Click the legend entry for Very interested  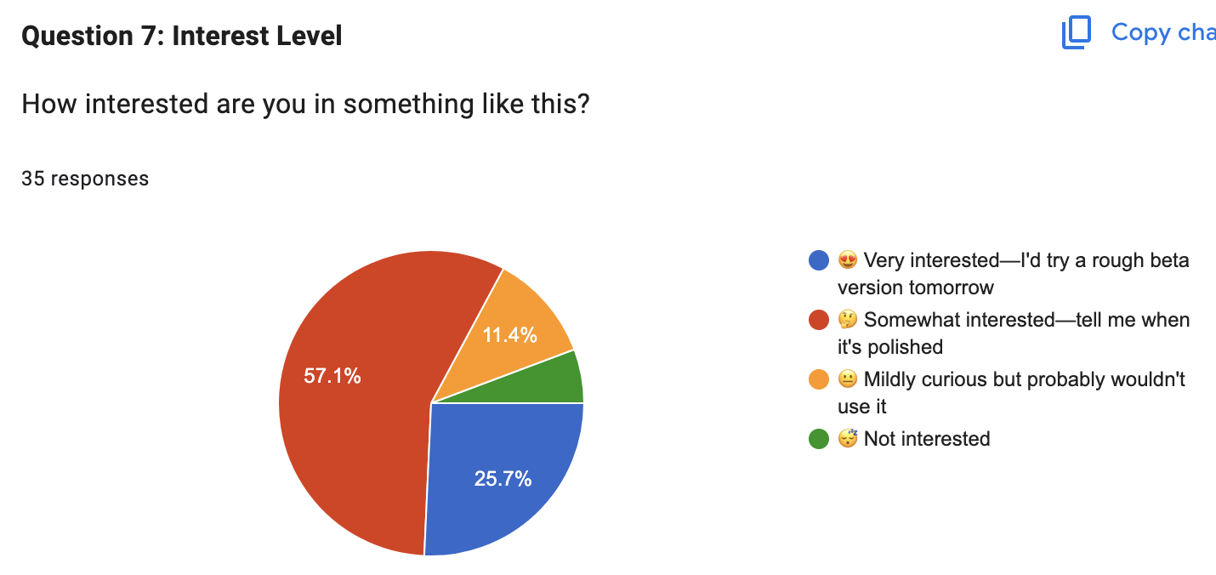click(1012, 272)
